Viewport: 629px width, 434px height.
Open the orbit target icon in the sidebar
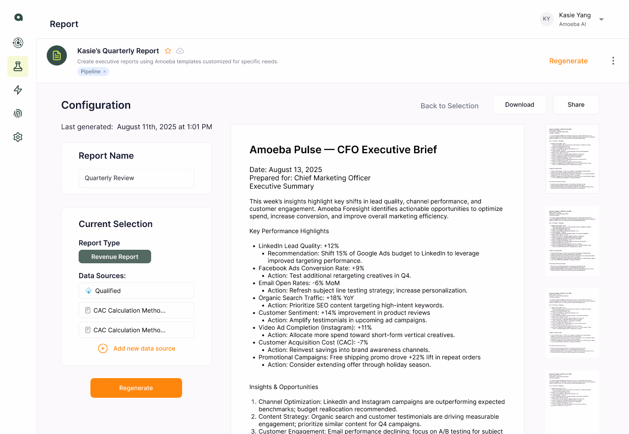coord(18,43)
